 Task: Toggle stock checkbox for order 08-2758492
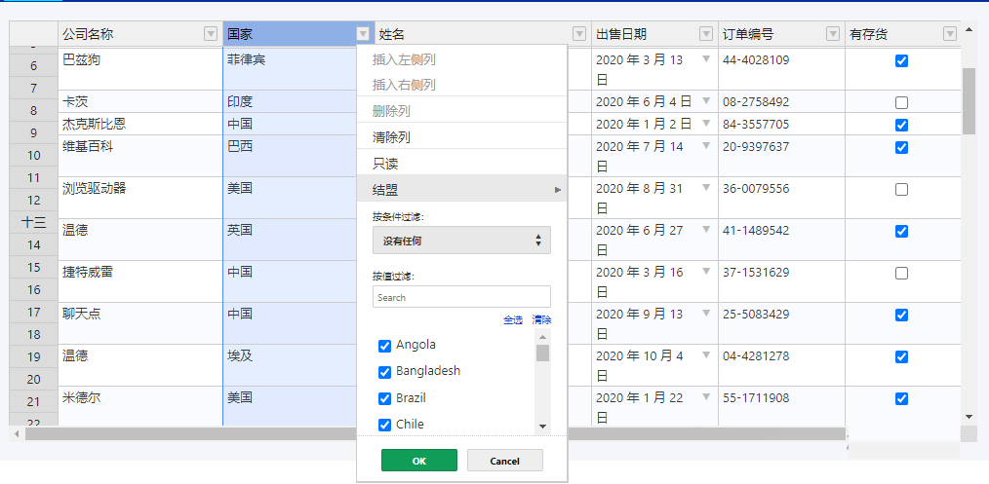[x=901, y=102]
